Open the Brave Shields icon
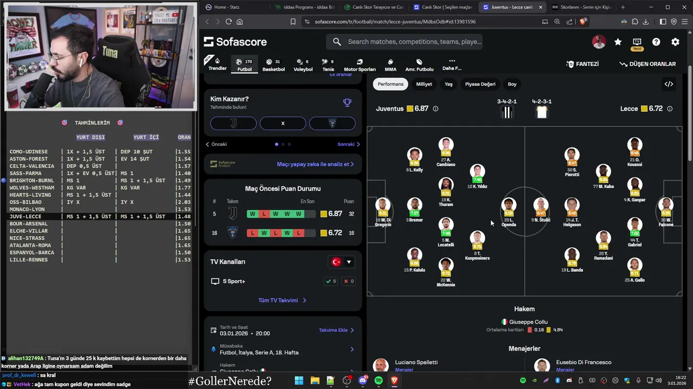 [x=583, y=22]
